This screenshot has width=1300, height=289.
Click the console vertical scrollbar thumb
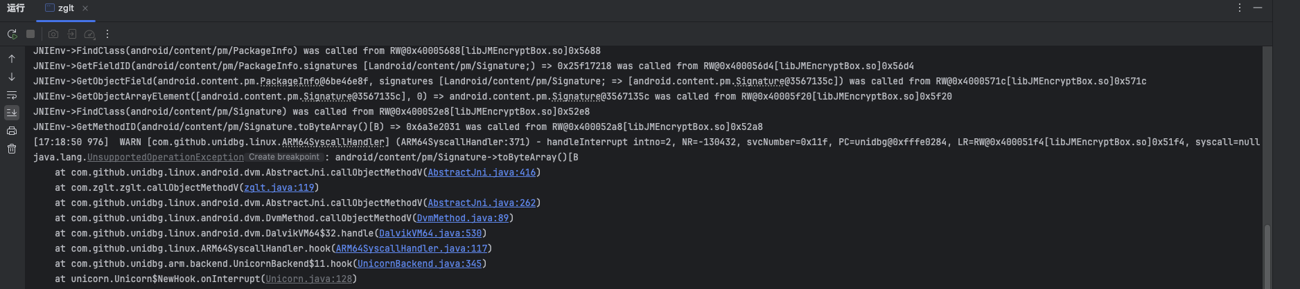pos(1267,256)
